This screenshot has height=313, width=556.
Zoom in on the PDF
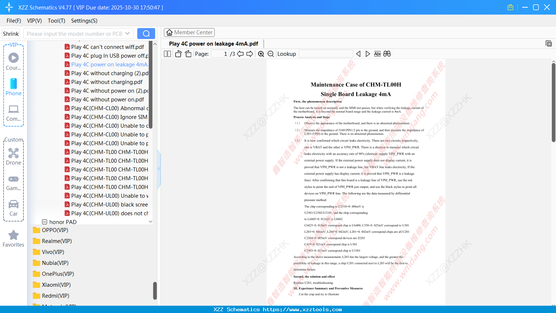261,54
